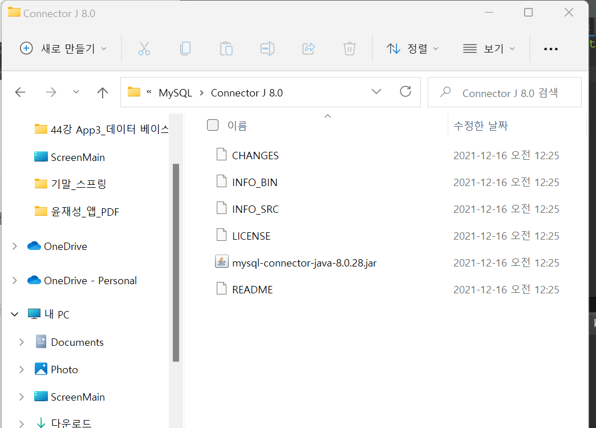
Task: Maximize the Connector J 8.0 window
Action: click(x=528, y=12)
